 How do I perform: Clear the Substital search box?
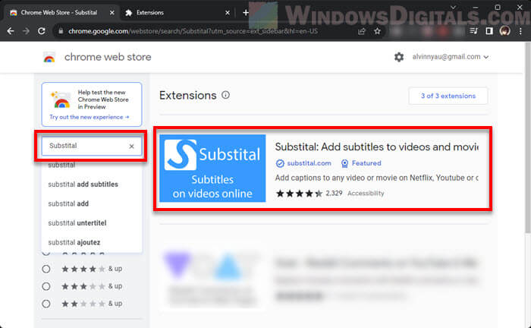(131, 146)
